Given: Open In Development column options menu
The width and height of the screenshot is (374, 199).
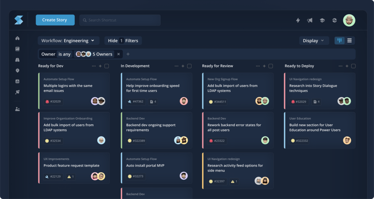Looking at the screenshot, I should tap(176, 66).
